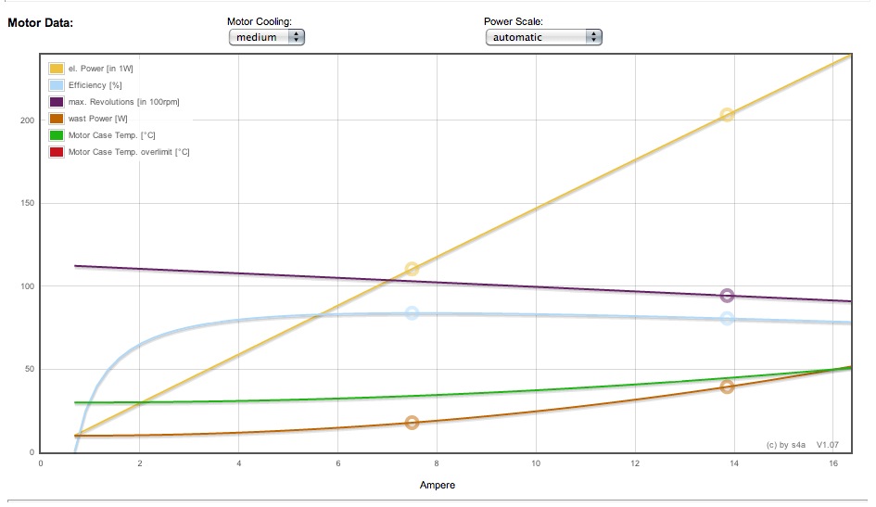Click the light blue Efficiency legend swatch
This screenshot has height=507, width=876.
(57, 85)
